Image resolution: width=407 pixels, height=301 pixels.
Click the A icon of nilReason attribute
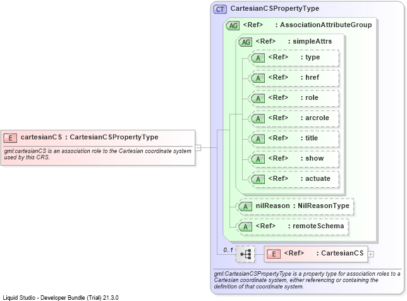245,207
